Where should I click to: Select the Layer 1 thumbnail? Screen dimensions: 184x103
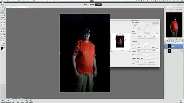click(170, 46)
